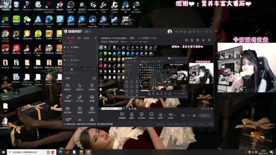The height and width of the screenshot is (155, 276).
Task: Select the 摄像头 1 layer row
Action: tap(80, 47)
